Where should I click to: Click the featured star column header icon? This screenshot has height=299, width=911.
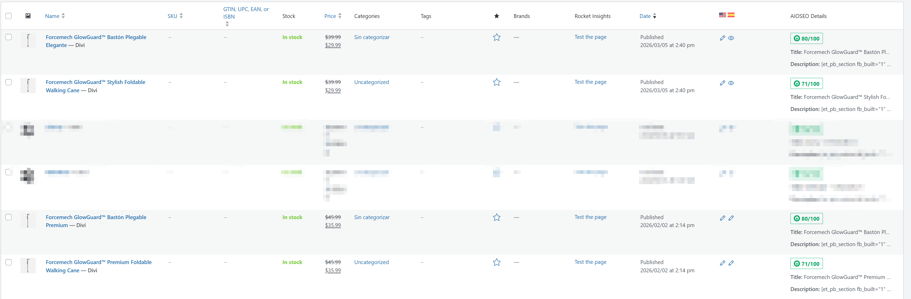coord(497,16)
